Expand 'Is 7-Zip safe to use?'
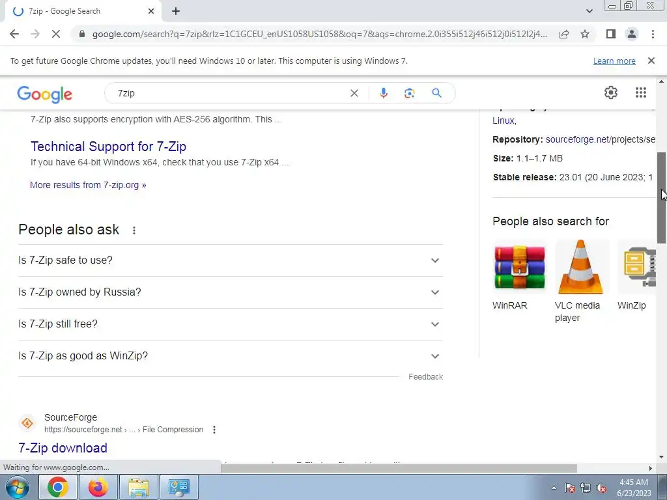This screenshot has width=667, height=500. click(230, 260)
